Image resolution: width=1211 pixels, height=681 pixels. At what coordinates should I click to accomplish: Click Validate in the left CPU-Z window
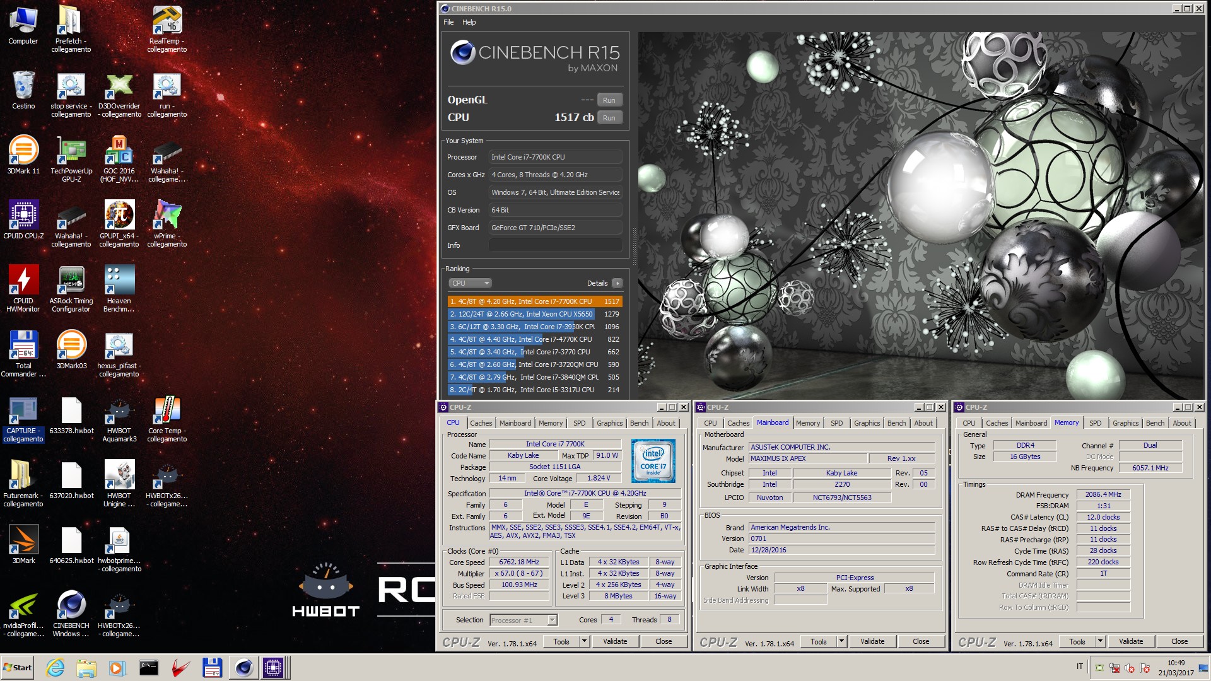[615, 641]
